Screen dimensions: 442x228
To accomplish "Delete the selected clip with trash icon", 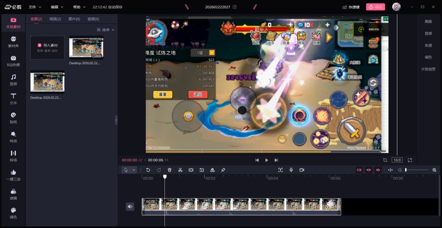I will click(x=169, y=170).
